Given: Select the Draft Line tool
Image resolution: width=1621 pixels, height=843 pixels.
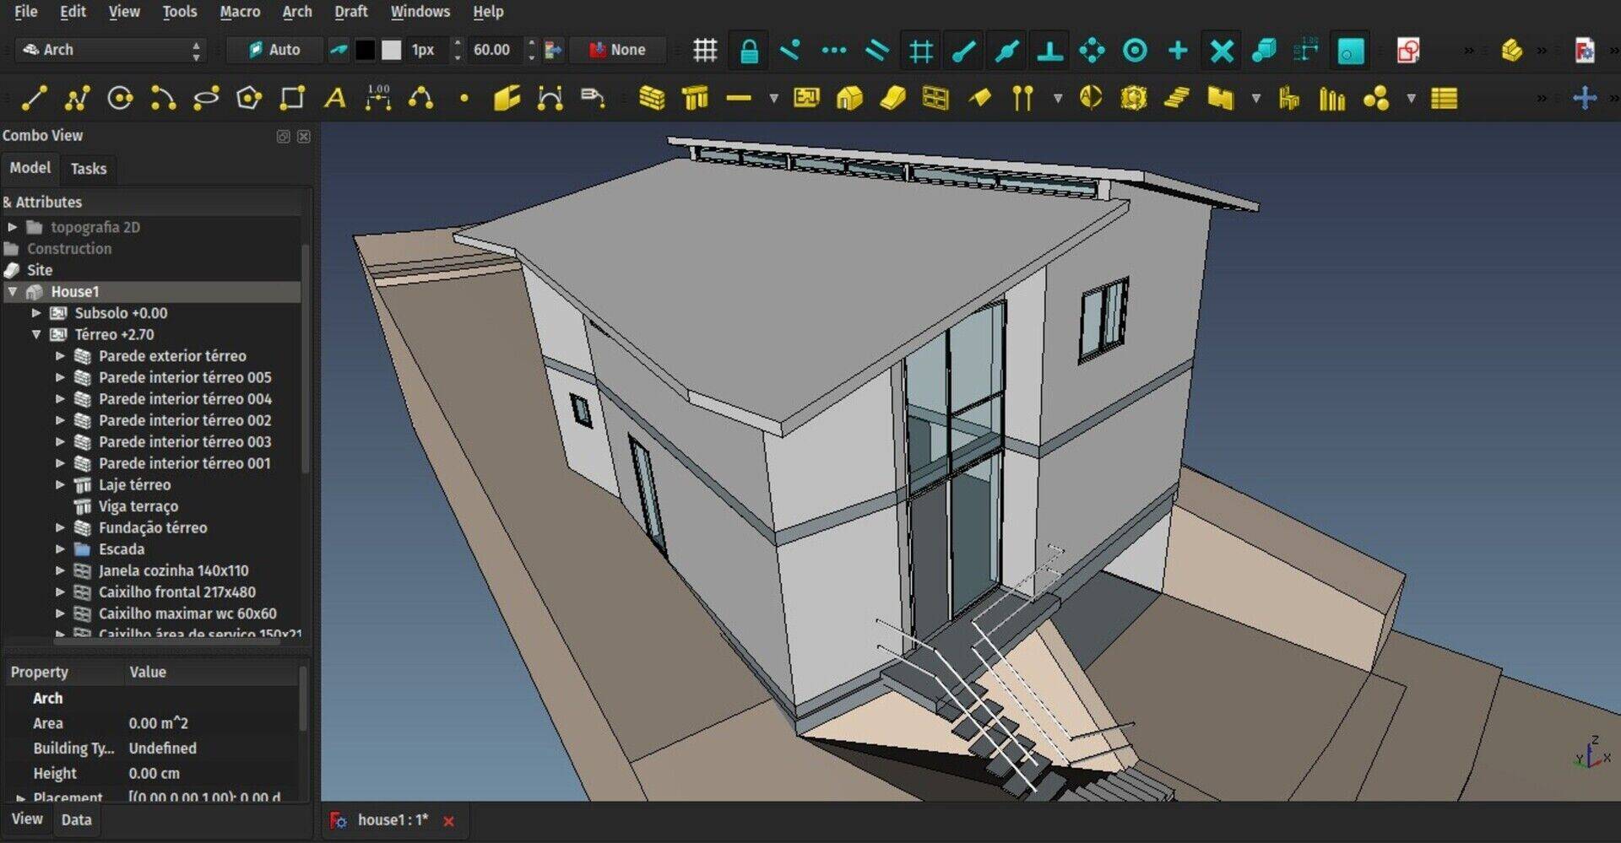Looking at the screenshot, I should (x=33, y=99).
